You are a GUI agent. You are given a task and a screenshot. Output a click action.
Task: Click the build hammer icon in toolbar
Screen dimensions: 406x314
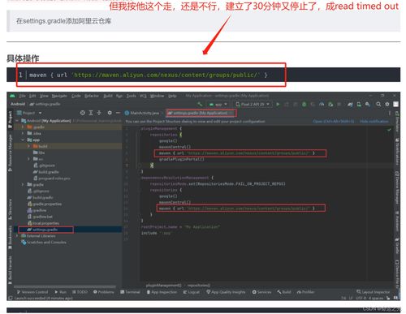(200, 104)
